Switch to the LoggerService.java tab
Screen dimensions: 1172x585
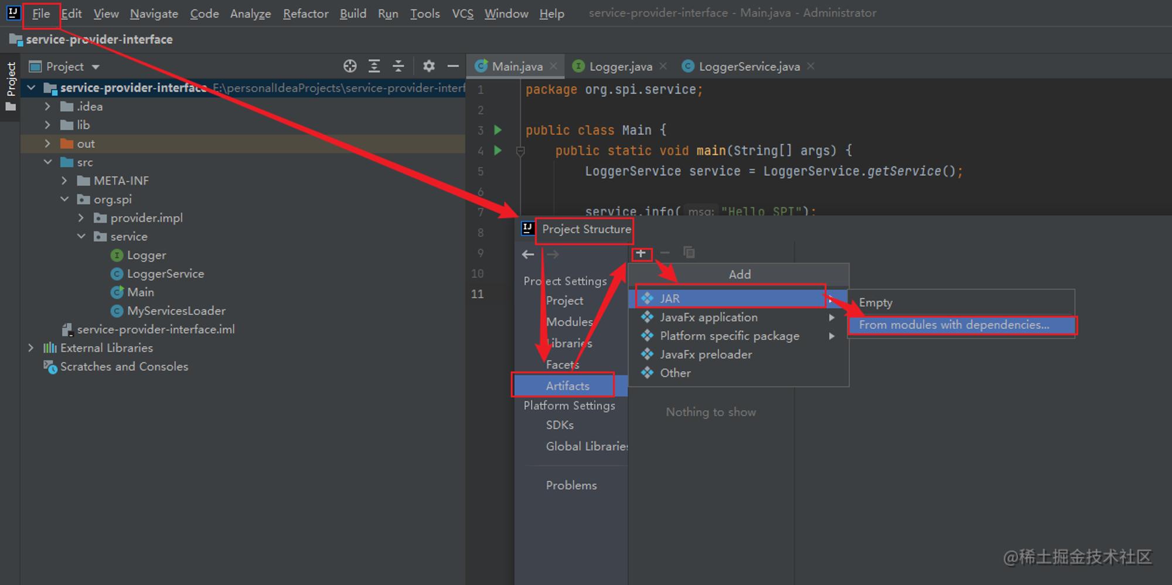(749, 67)
